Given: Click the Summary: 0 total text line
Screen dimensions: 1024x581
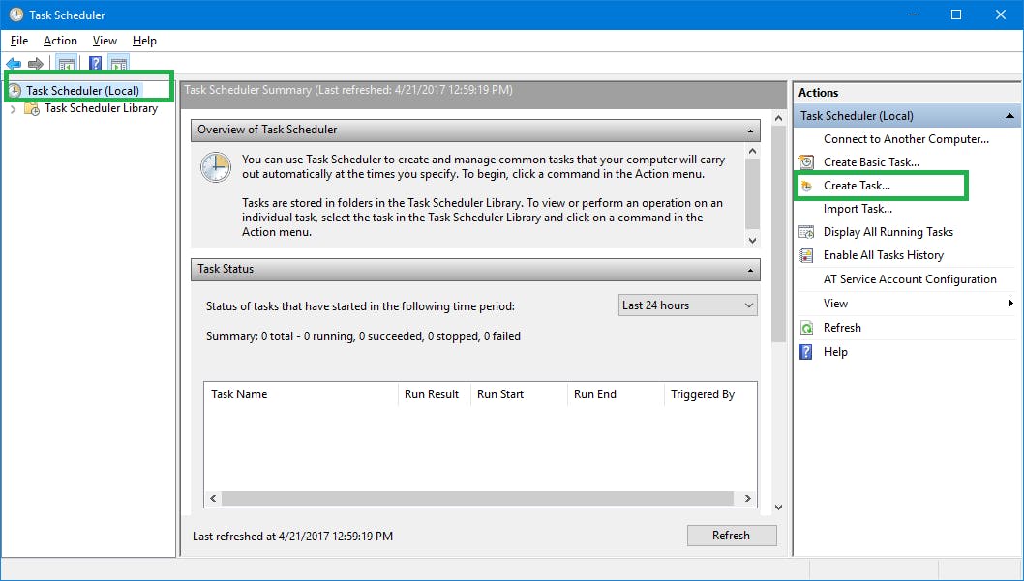Looking at the screenshot, I should (x=363, y=337).
